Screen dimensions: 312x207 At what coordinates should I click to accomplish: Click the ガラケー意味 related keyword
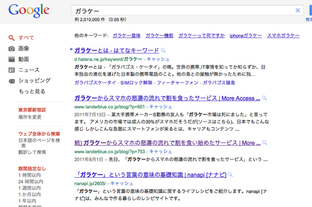pos(127,36)
